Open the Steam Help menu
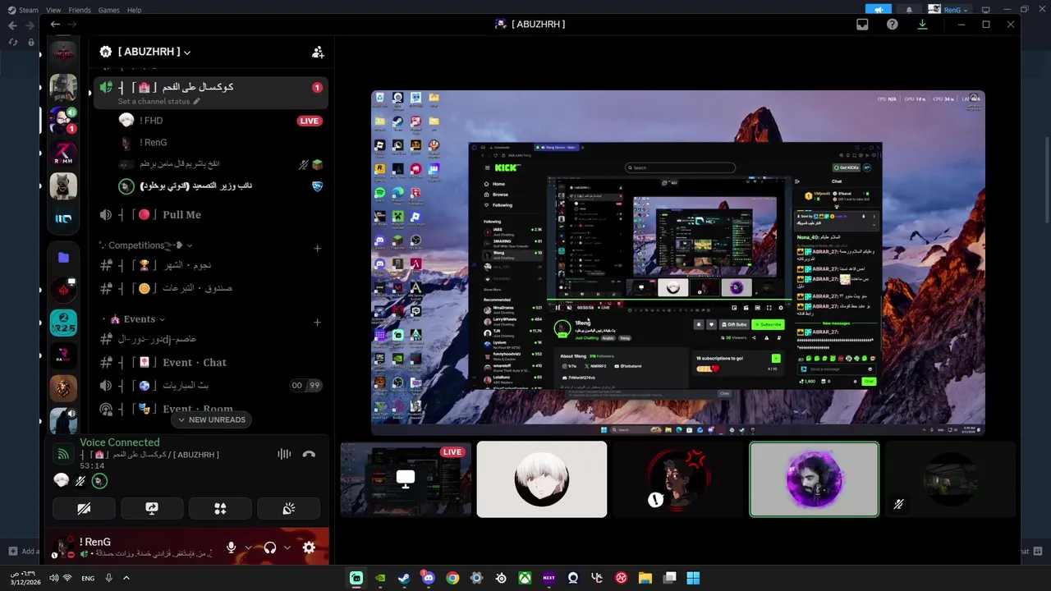This screenshot has height=591, width=1051. (x=134, y=10)
